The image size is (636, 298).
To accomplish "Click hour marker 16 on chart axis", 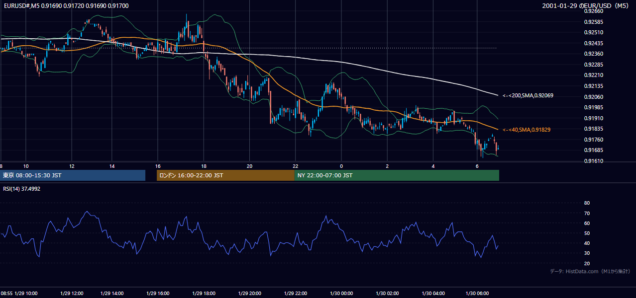I will 158,166.
